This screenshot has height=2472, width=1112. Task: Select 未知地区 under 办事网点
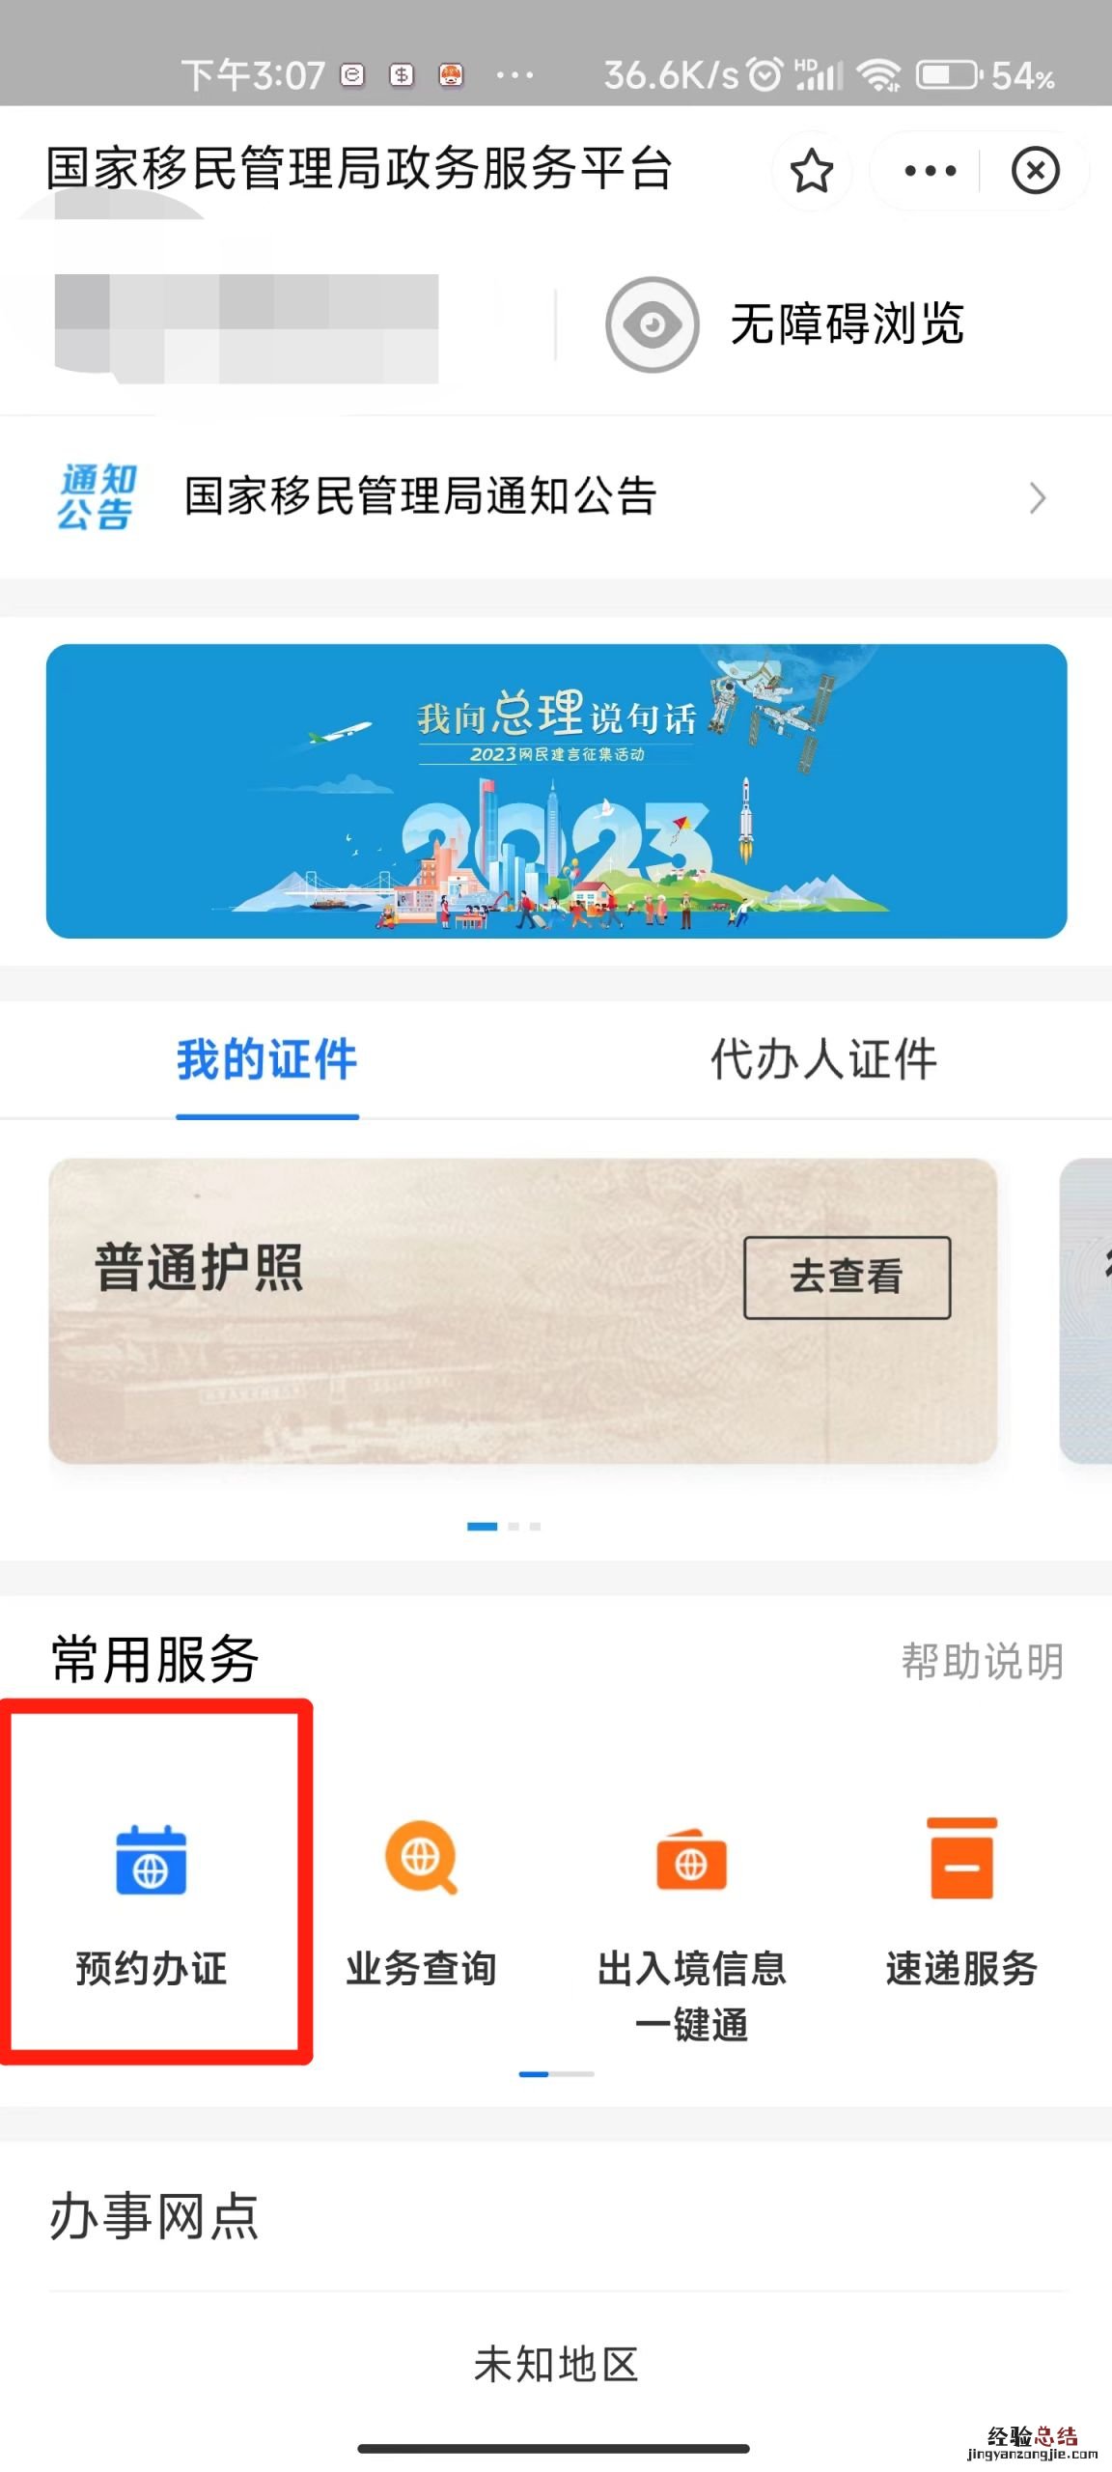tap(556, 2365)
